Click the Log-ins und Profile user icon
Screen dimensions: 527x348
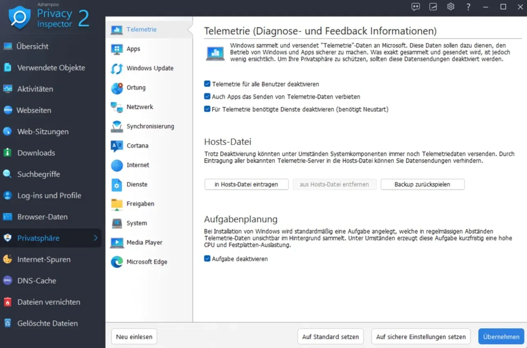[7, 196]
